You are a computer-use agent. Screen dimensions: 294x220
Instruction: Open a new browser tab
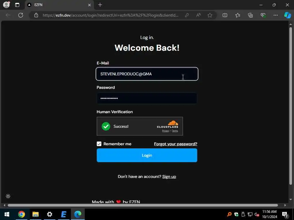pyautogui.click(x=100, y=5)
